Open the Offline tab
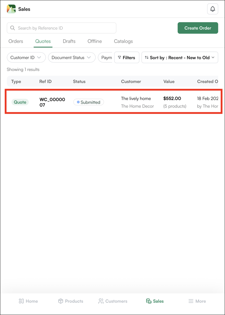The height and width of the screenshot is (315, 225). [x=95, y=41]
